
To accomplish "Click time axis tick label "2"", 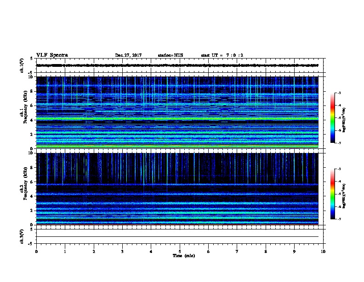I will click(x=94, y=252).
